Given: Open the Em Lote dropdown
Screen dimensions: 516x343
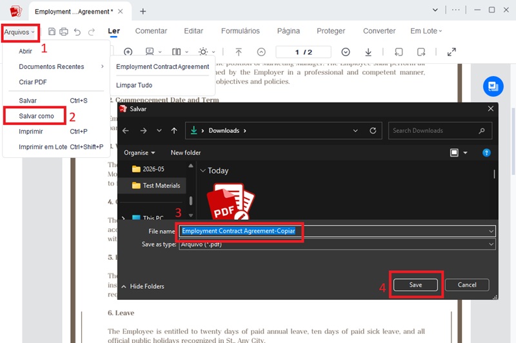Looking at the screenshot, I should pos(426,31).
